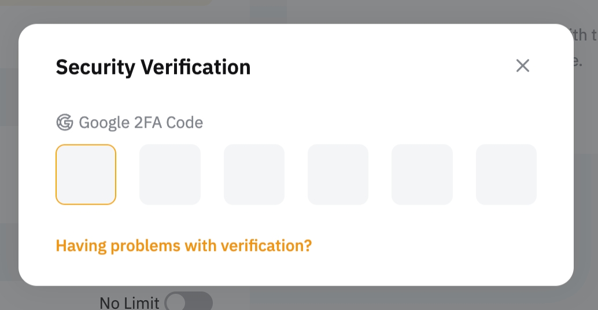The width and height of the screenshot is (598, 310).
Task: Select the second 2FA code digit box
Action: (x=170, y=175)
